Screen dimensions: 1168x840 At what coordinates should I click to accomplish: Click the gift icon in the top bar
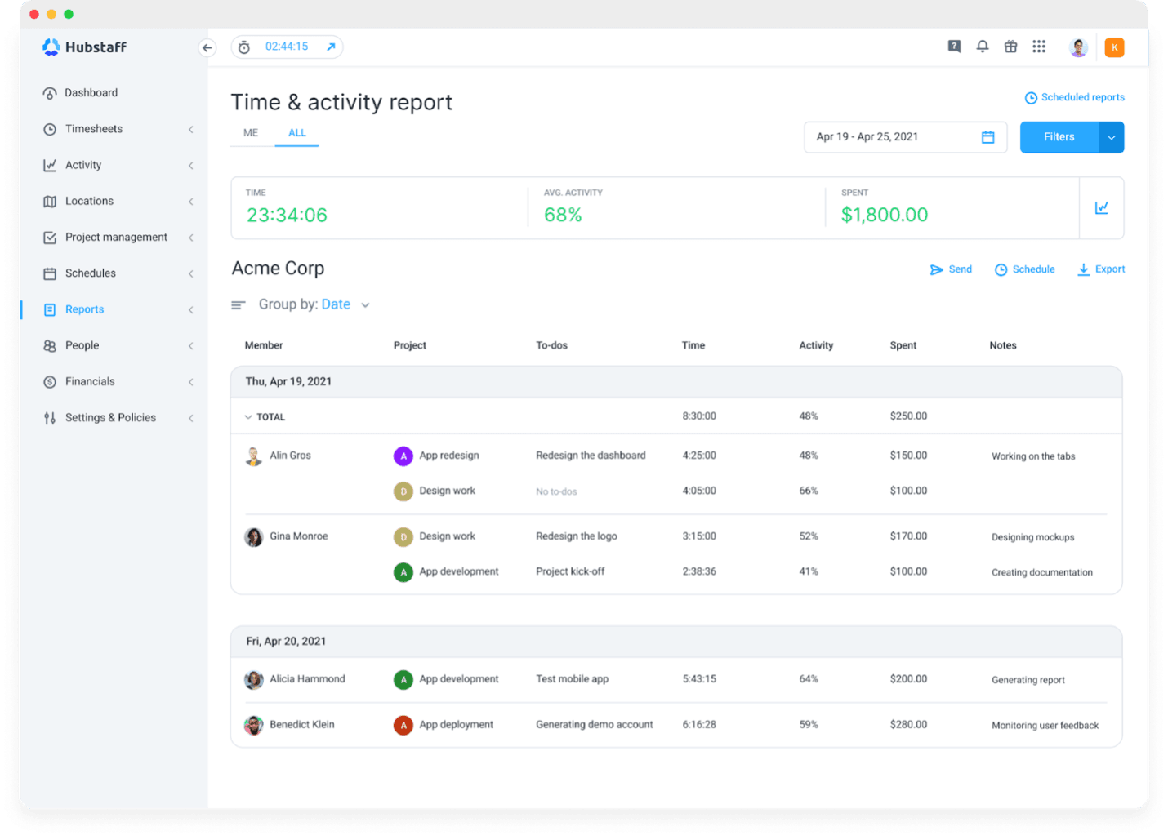tap(1010, 47)
